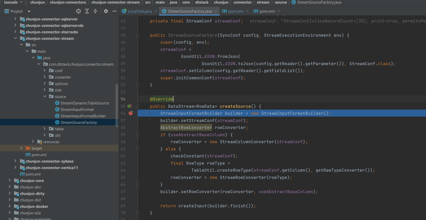Toggle the breakpoint on line 56

(131, 113)
